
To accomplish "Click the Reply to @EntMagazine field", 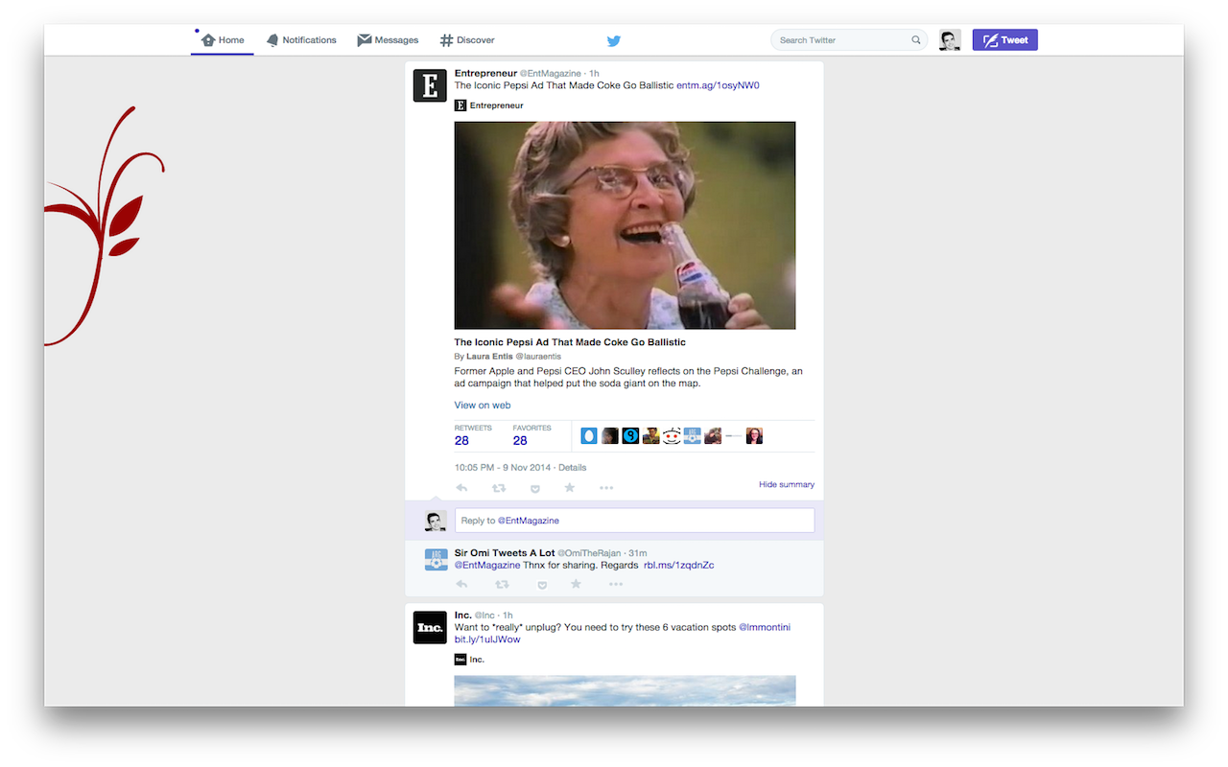I will tap(634, 521).
